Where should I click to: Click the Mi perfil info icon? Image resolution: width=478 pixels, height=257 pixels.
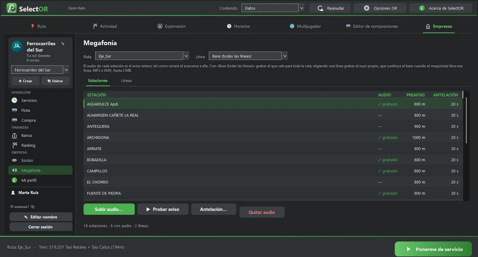[x=14, y=180]
